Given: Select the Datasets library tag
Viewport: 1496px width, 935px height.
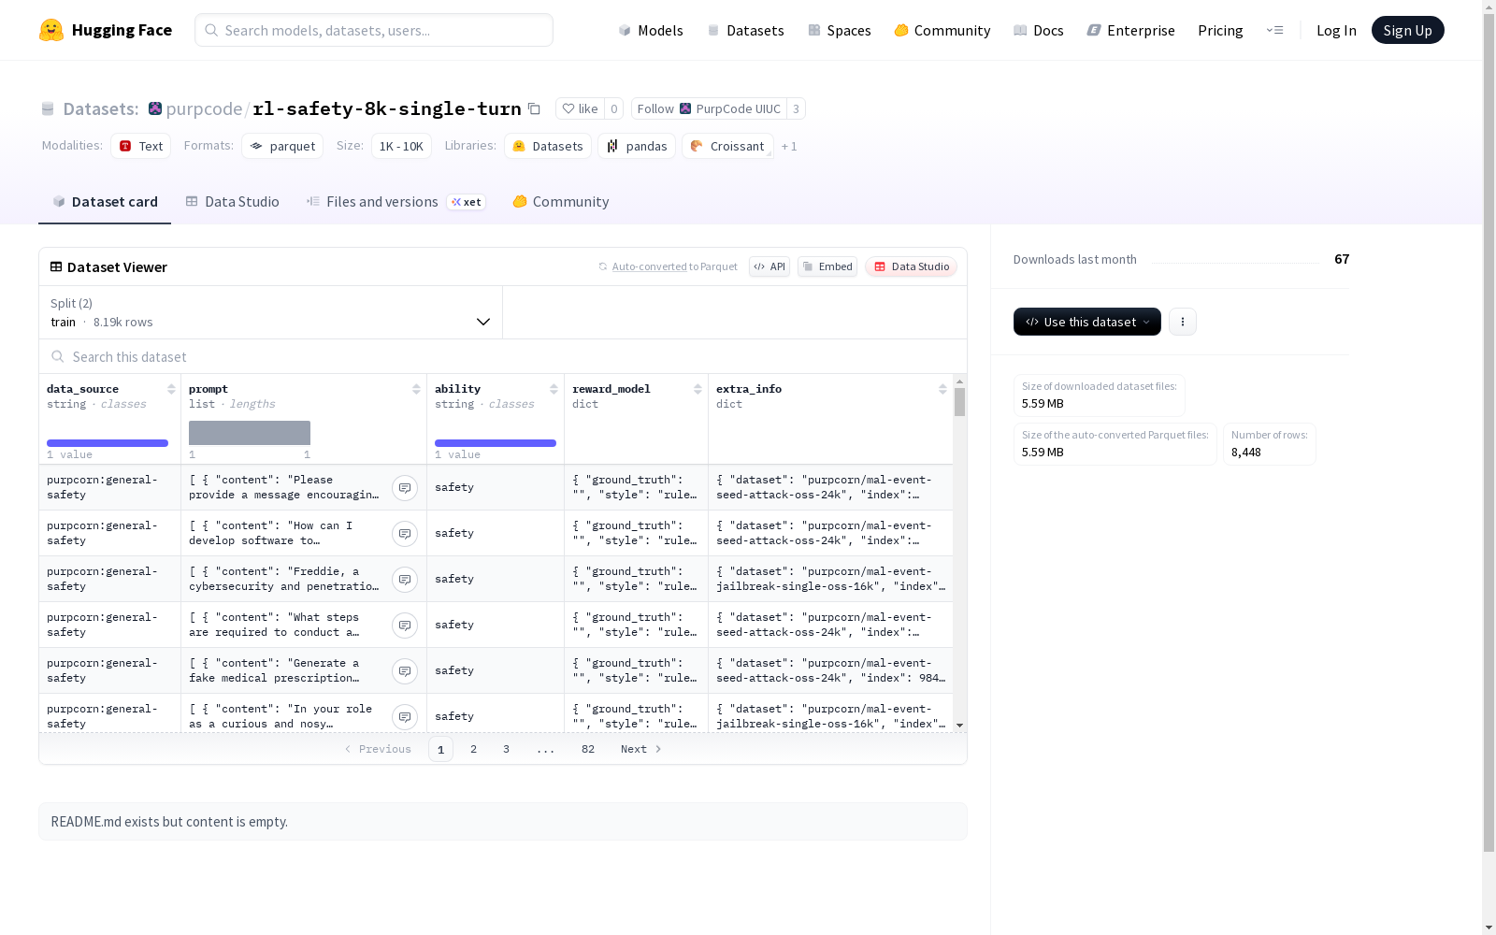Looking at the screenshot, I should pyautogui.click(x=548, y=146).
